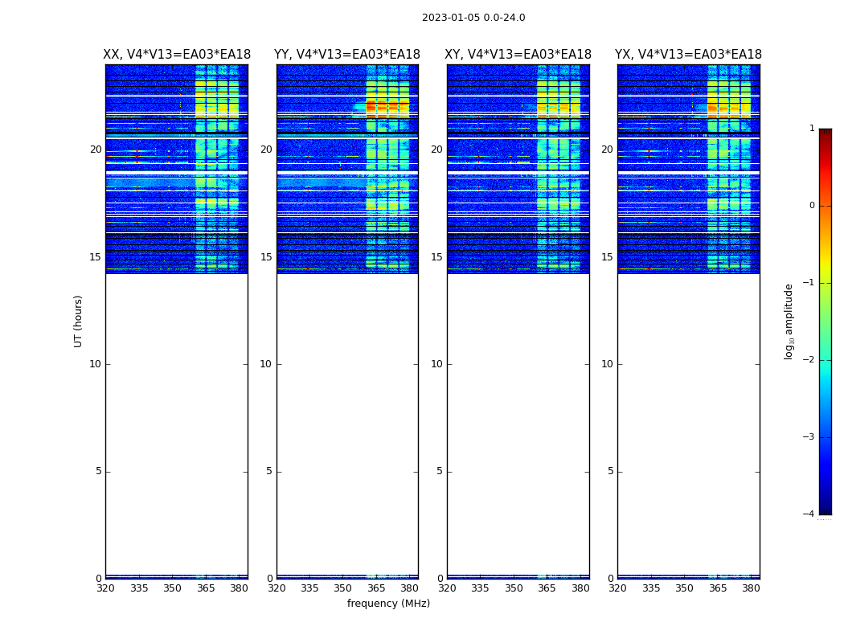
Task: Click the YY, V4*V13=EA03*EA18 panel title
Action: (x=347, y=55)
